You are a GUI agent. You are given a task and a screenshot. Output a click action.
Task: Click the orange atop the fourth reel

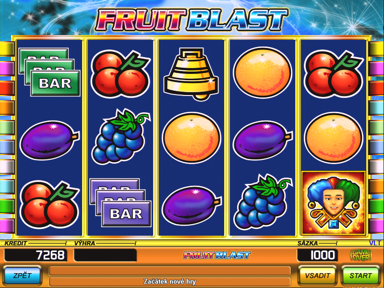[x=263, y=72]
